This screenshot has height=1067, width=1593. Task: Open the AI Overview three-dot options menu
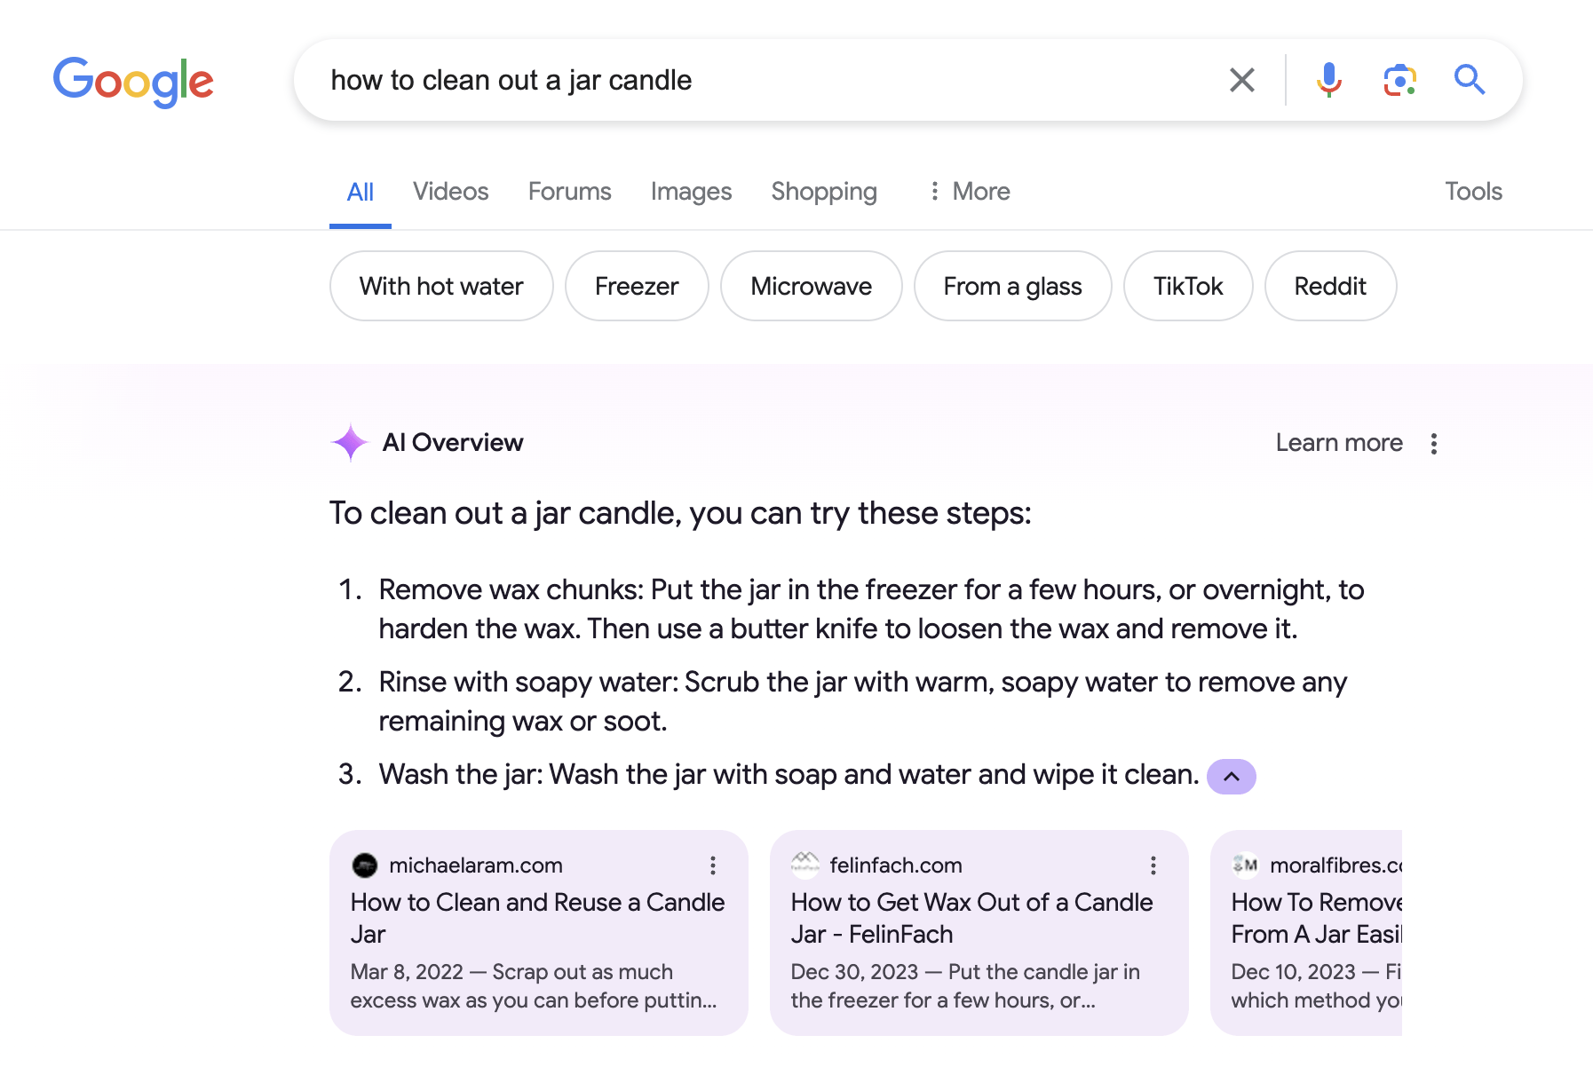(1433, 443)
